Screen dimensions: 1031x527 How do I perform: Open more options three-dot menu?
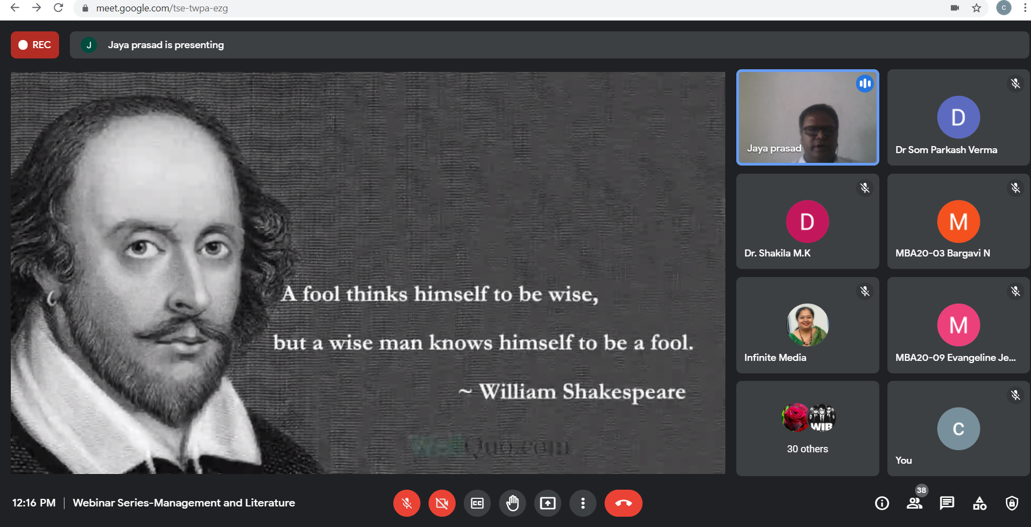click(x=583, y=503)
